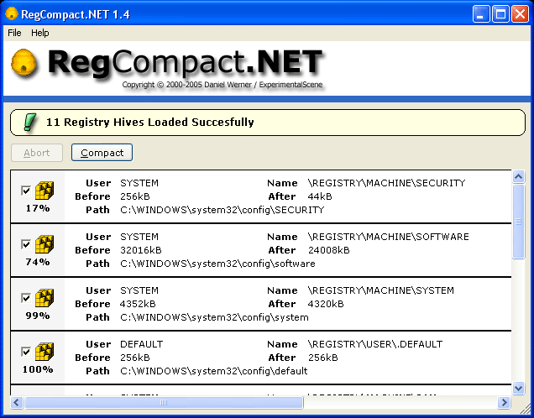
Task: Click the vertical scrollbar down arrow
Action: coord(518,388)
